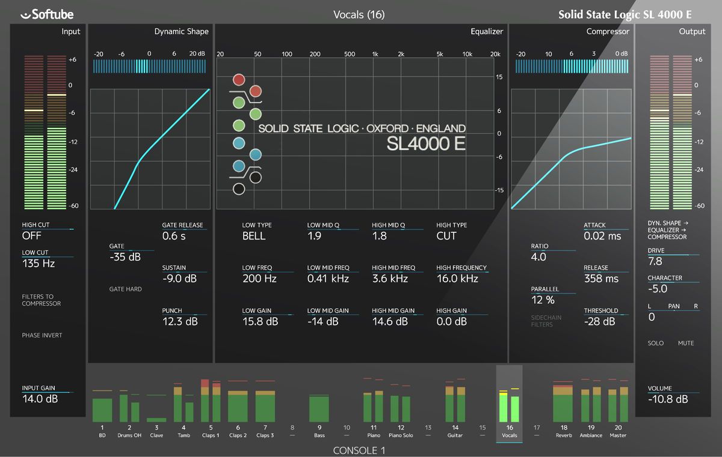Click the High Cut OFF value
Image resolution: width=722 pixels, height=457 pixels.
coord(32,236)
